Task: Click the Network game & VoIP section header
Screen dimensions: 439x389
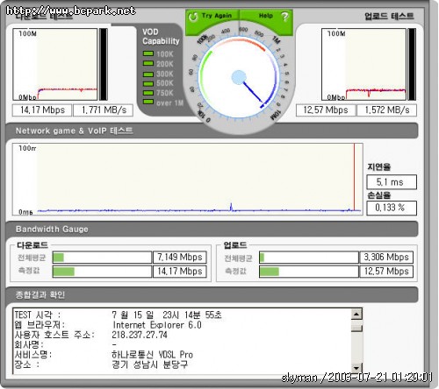Action: click(x=212, y=131)
